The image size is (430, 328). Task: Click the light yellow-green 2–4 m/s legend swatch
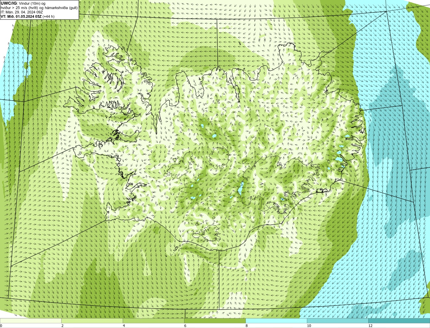[92, 321]
